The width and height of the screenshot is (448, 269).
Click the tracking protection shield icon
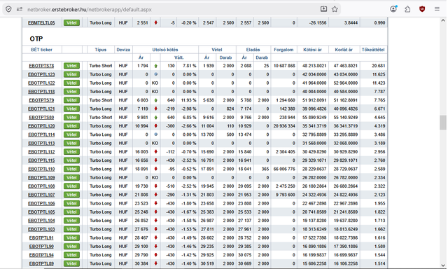click(8, 9)
